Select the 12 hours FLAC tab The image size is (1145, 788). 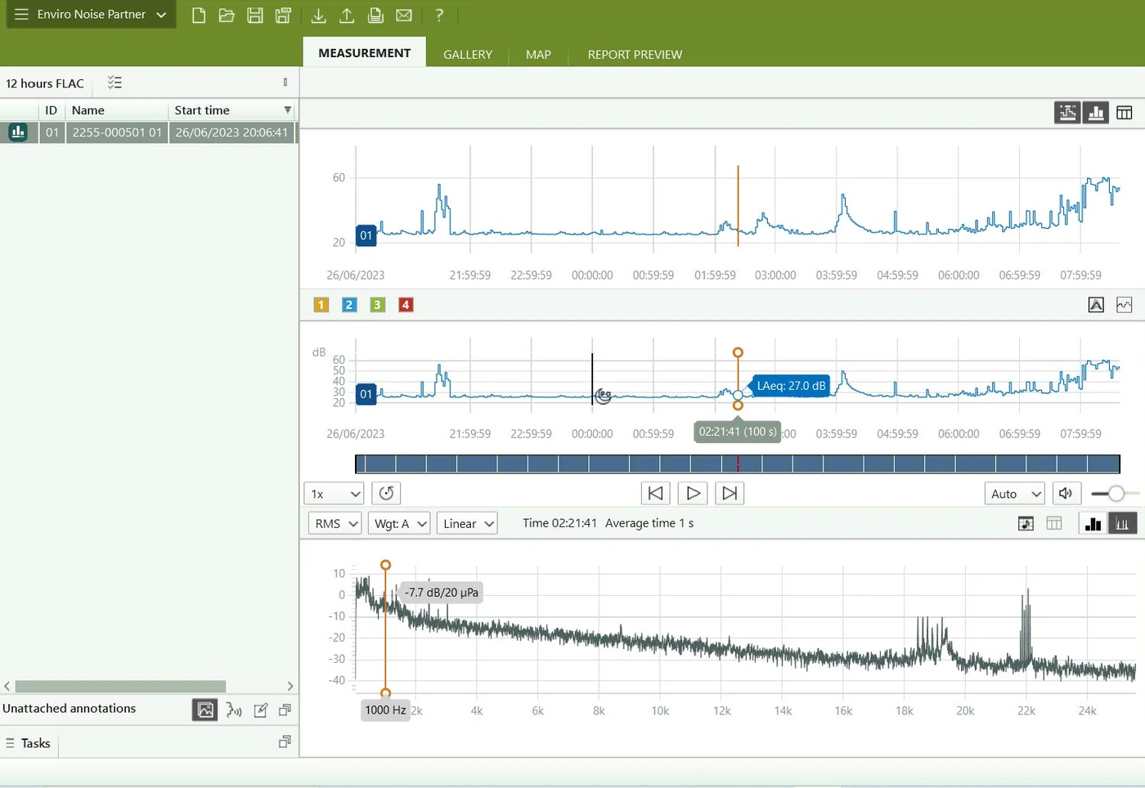45,83
